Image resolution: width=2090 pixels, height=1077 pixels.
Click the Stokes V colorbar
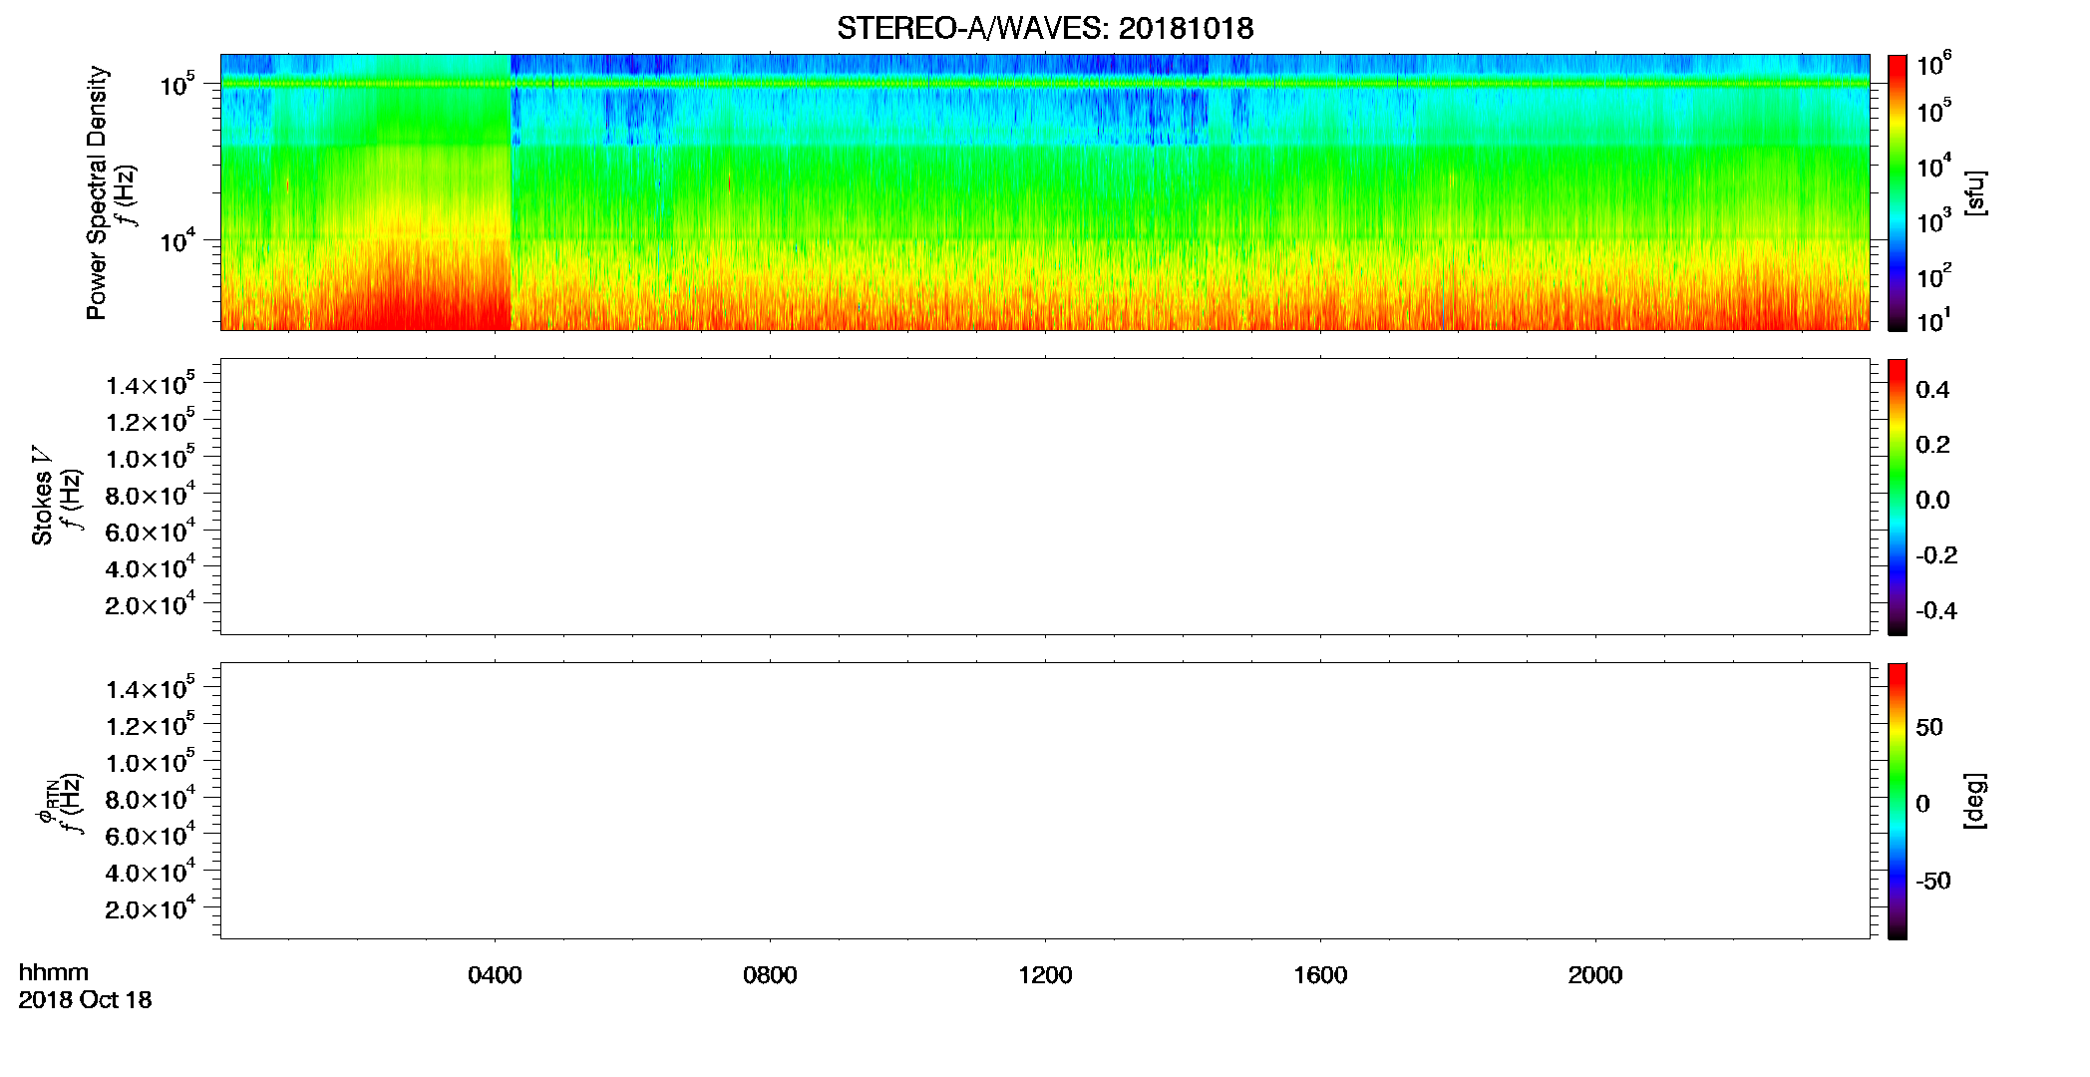coord(1898,497)
